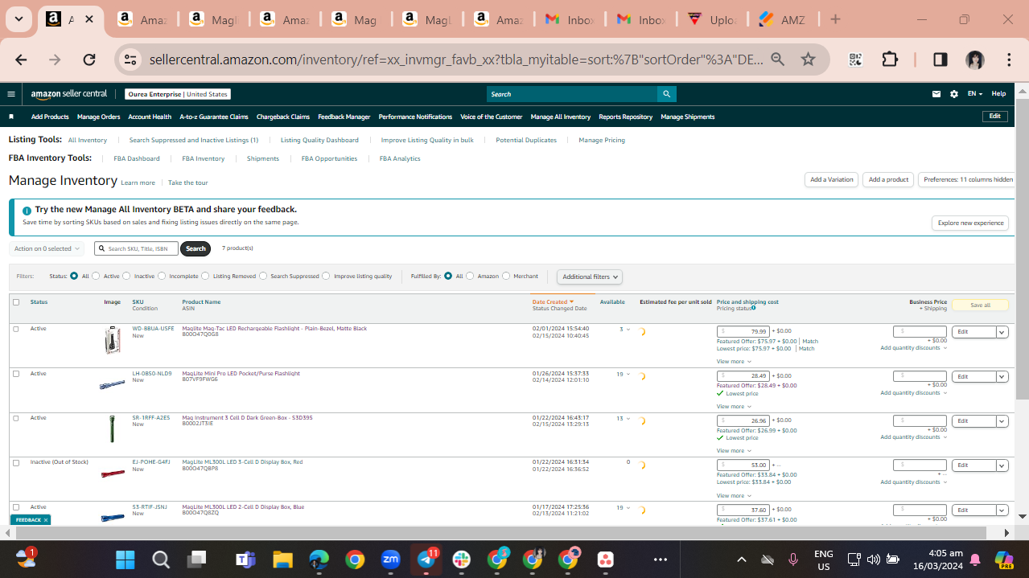The width and height of the screenshot is (1029, 578).
Task: Select checkbox for SKU WD-BBUA-USFE row
Action: click(16, 329)
